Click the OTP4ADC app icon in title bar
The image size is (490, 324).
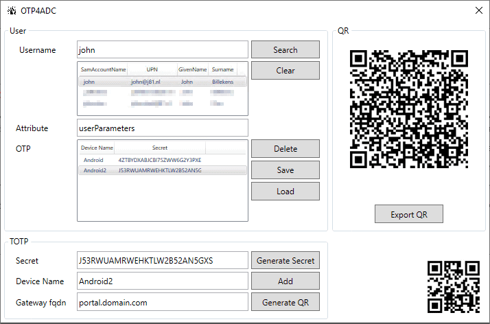tap(12, 10)
